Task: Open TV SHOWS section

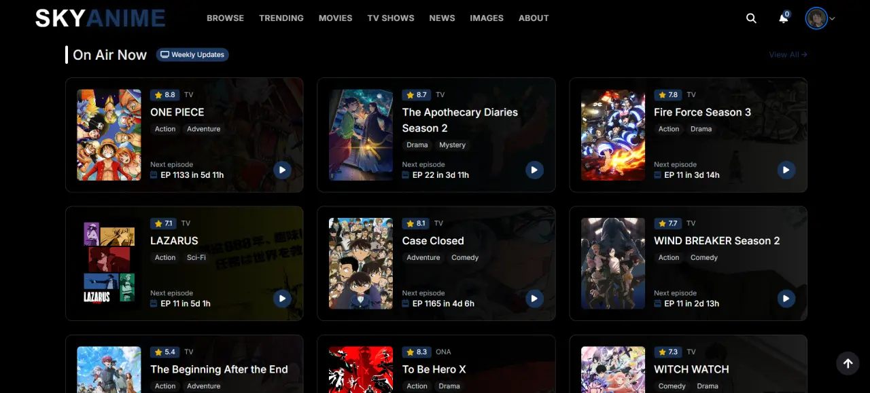Action: pos(391,18)
